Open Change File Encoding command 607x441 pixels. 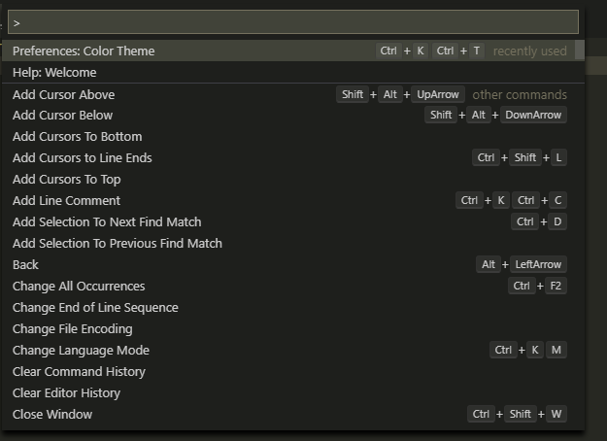click(x=293, y=328)
